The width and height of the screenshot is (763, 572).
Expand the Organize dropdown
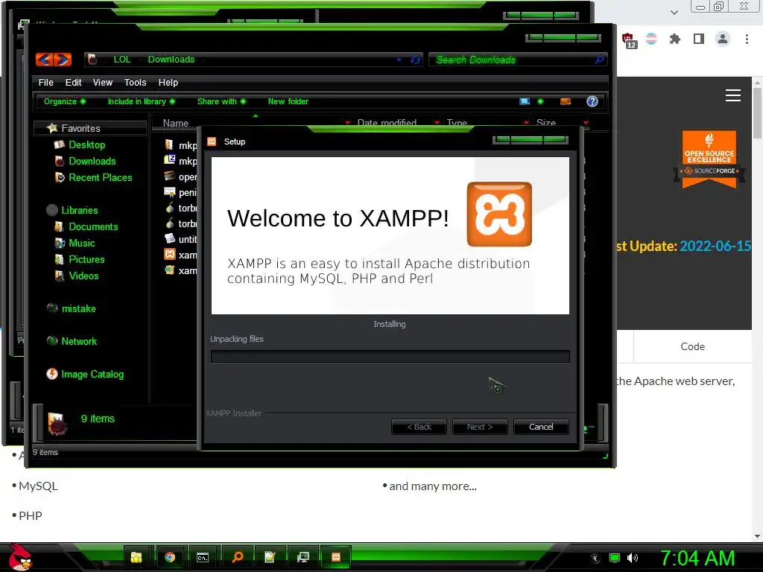65,101
